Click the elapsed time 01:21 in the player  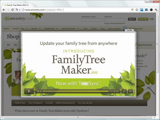click(x=39, y=91)
